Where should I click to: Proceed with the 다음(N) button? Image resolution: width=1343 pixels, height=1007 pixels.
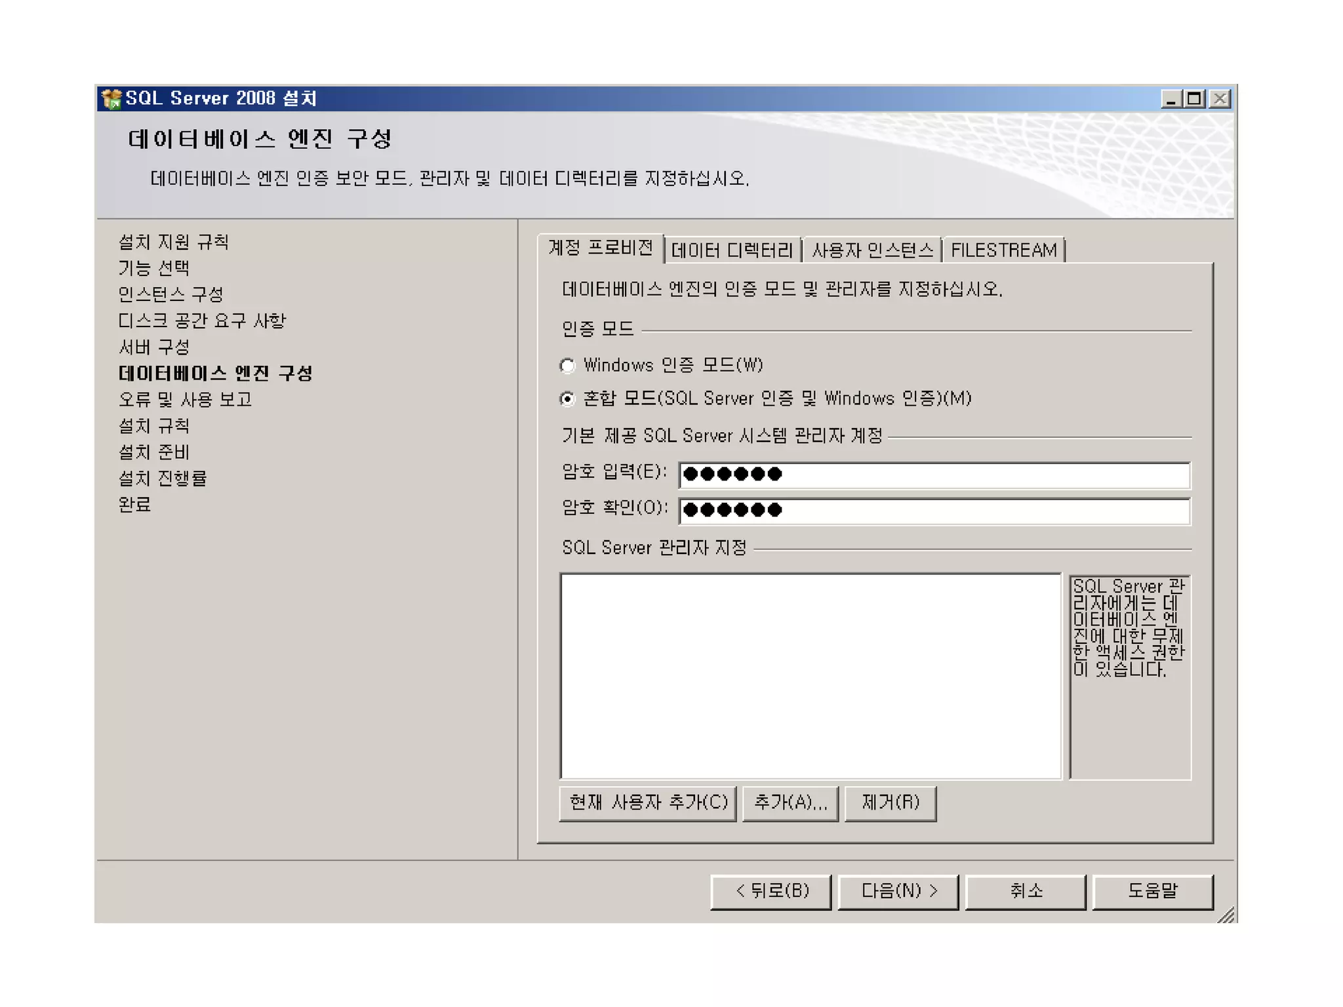coord(898,891)
